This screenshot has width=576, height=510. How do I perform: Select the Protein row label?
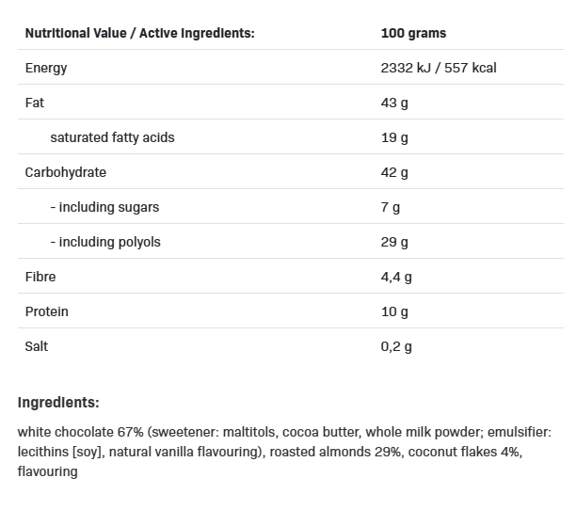coord(46,311)
